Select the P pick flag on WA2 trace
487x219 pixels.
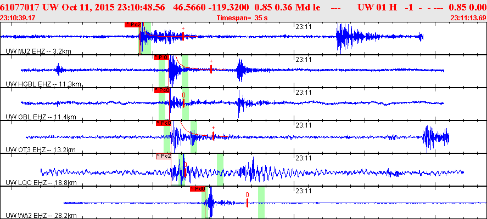[x=197, y=189]
